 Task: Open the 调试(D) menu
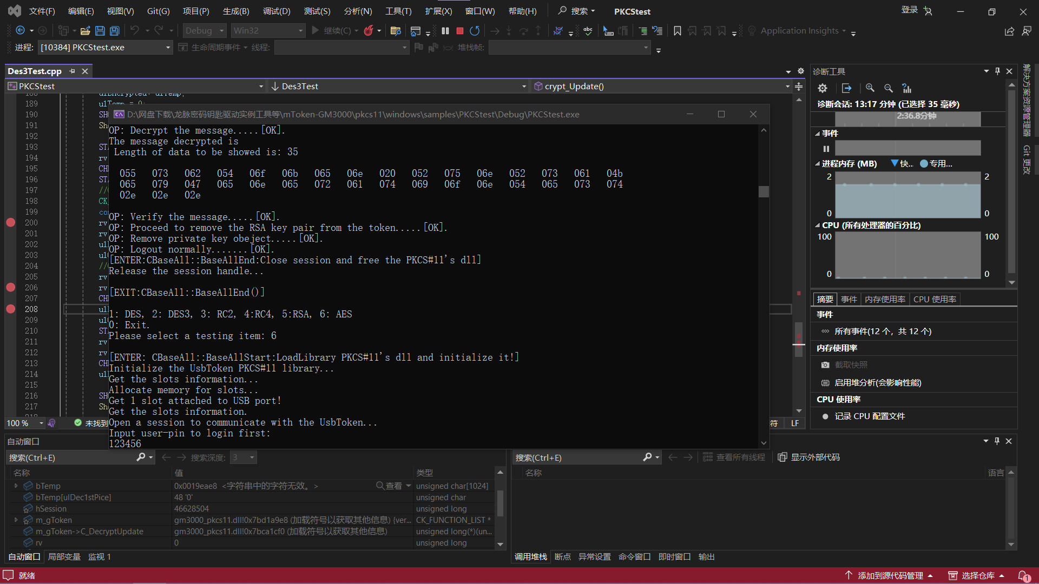(x=277, y=11)
